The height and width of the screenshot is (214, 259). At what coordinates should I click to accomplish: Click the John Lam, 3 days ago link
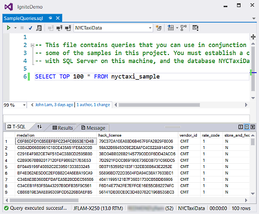54,105
